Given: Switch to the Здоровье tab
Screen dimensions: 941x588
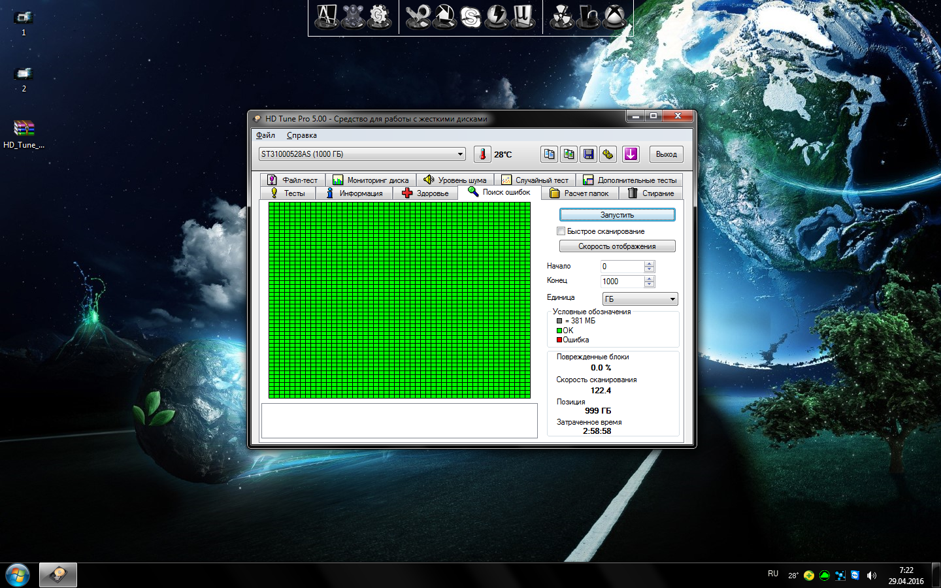Looking at the screenshot, I should pyautogui.click(x=425, y=193).
